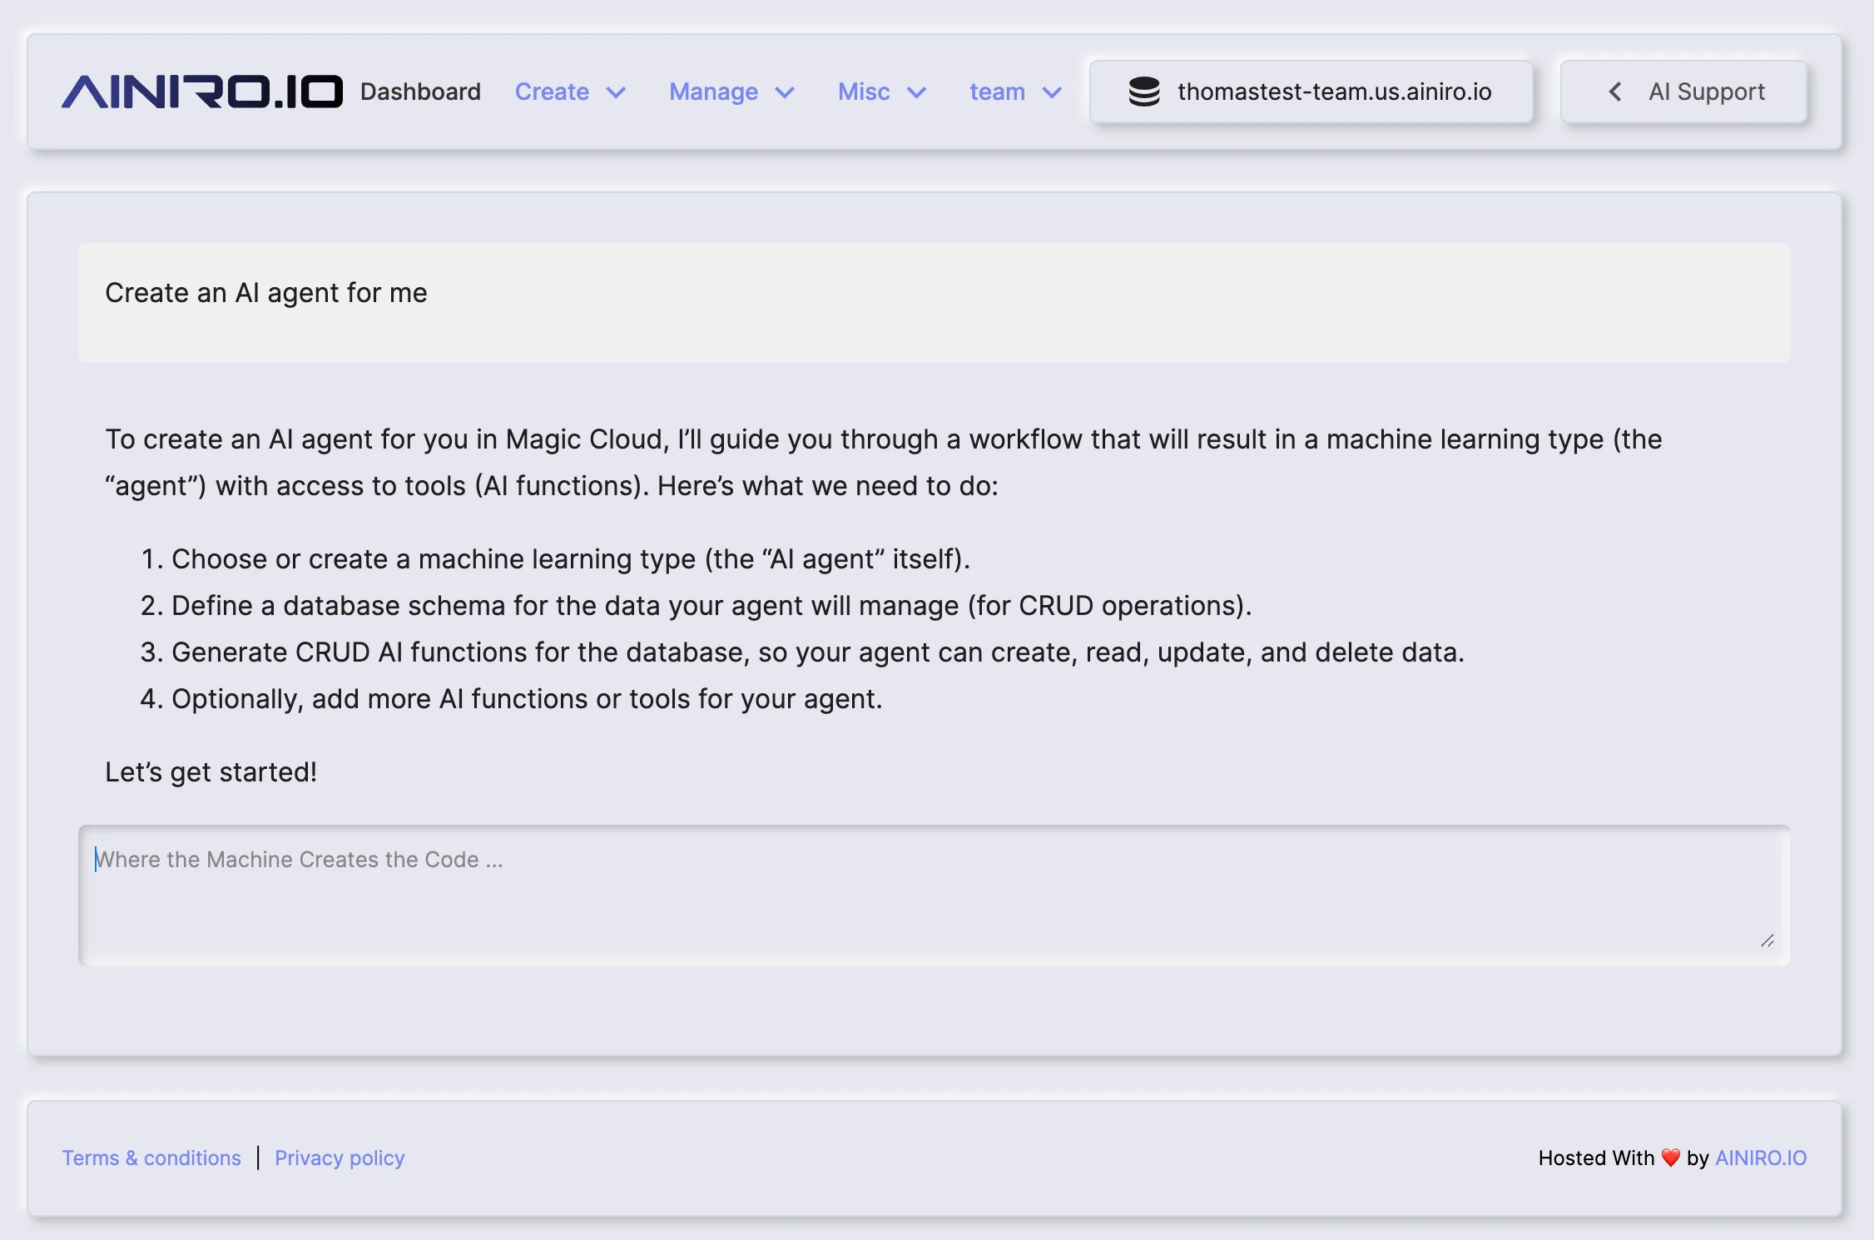This screenshot has height=1240, width=1874.
Task: Open the Terms & conditions page
Action: (x=151, y=1158)
